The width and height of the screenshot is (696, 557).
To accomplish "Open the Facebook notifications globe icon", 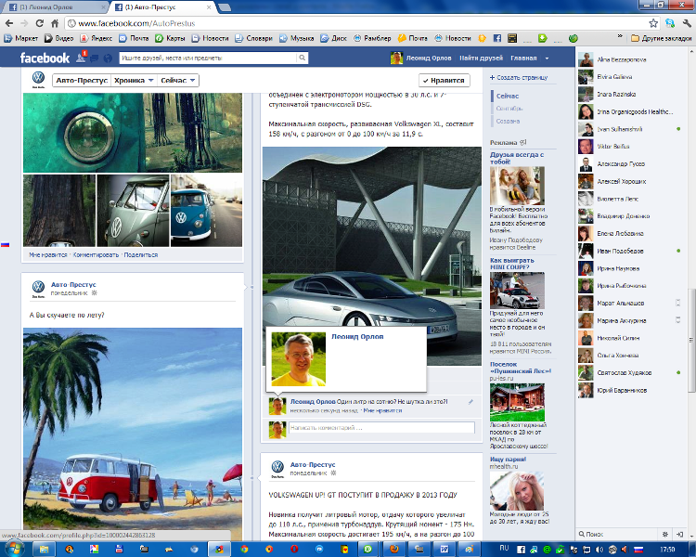I will (108, 58).
